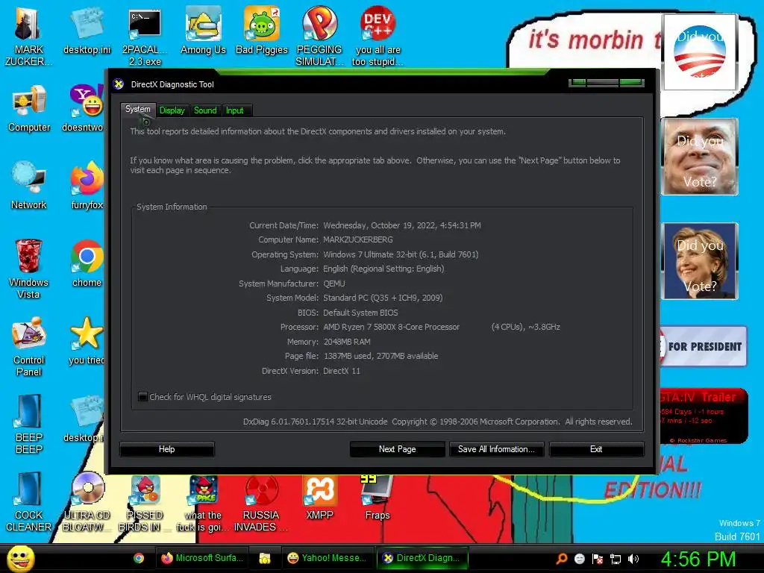Click the folder icon in the taskbar

265,558
